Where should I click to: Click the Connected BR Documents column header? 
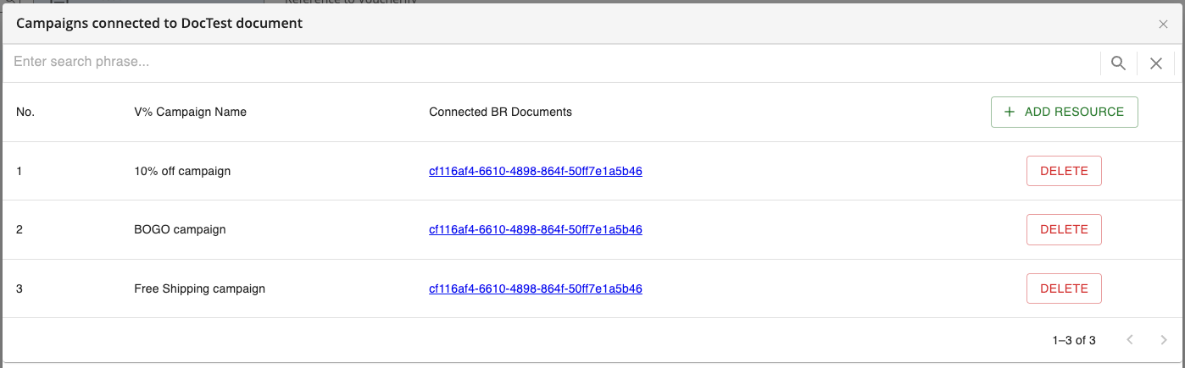pos(501,112)
